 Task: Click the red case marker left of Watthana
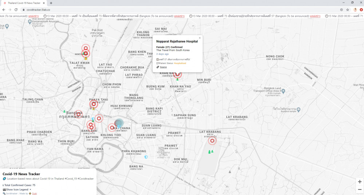[112, 127]
